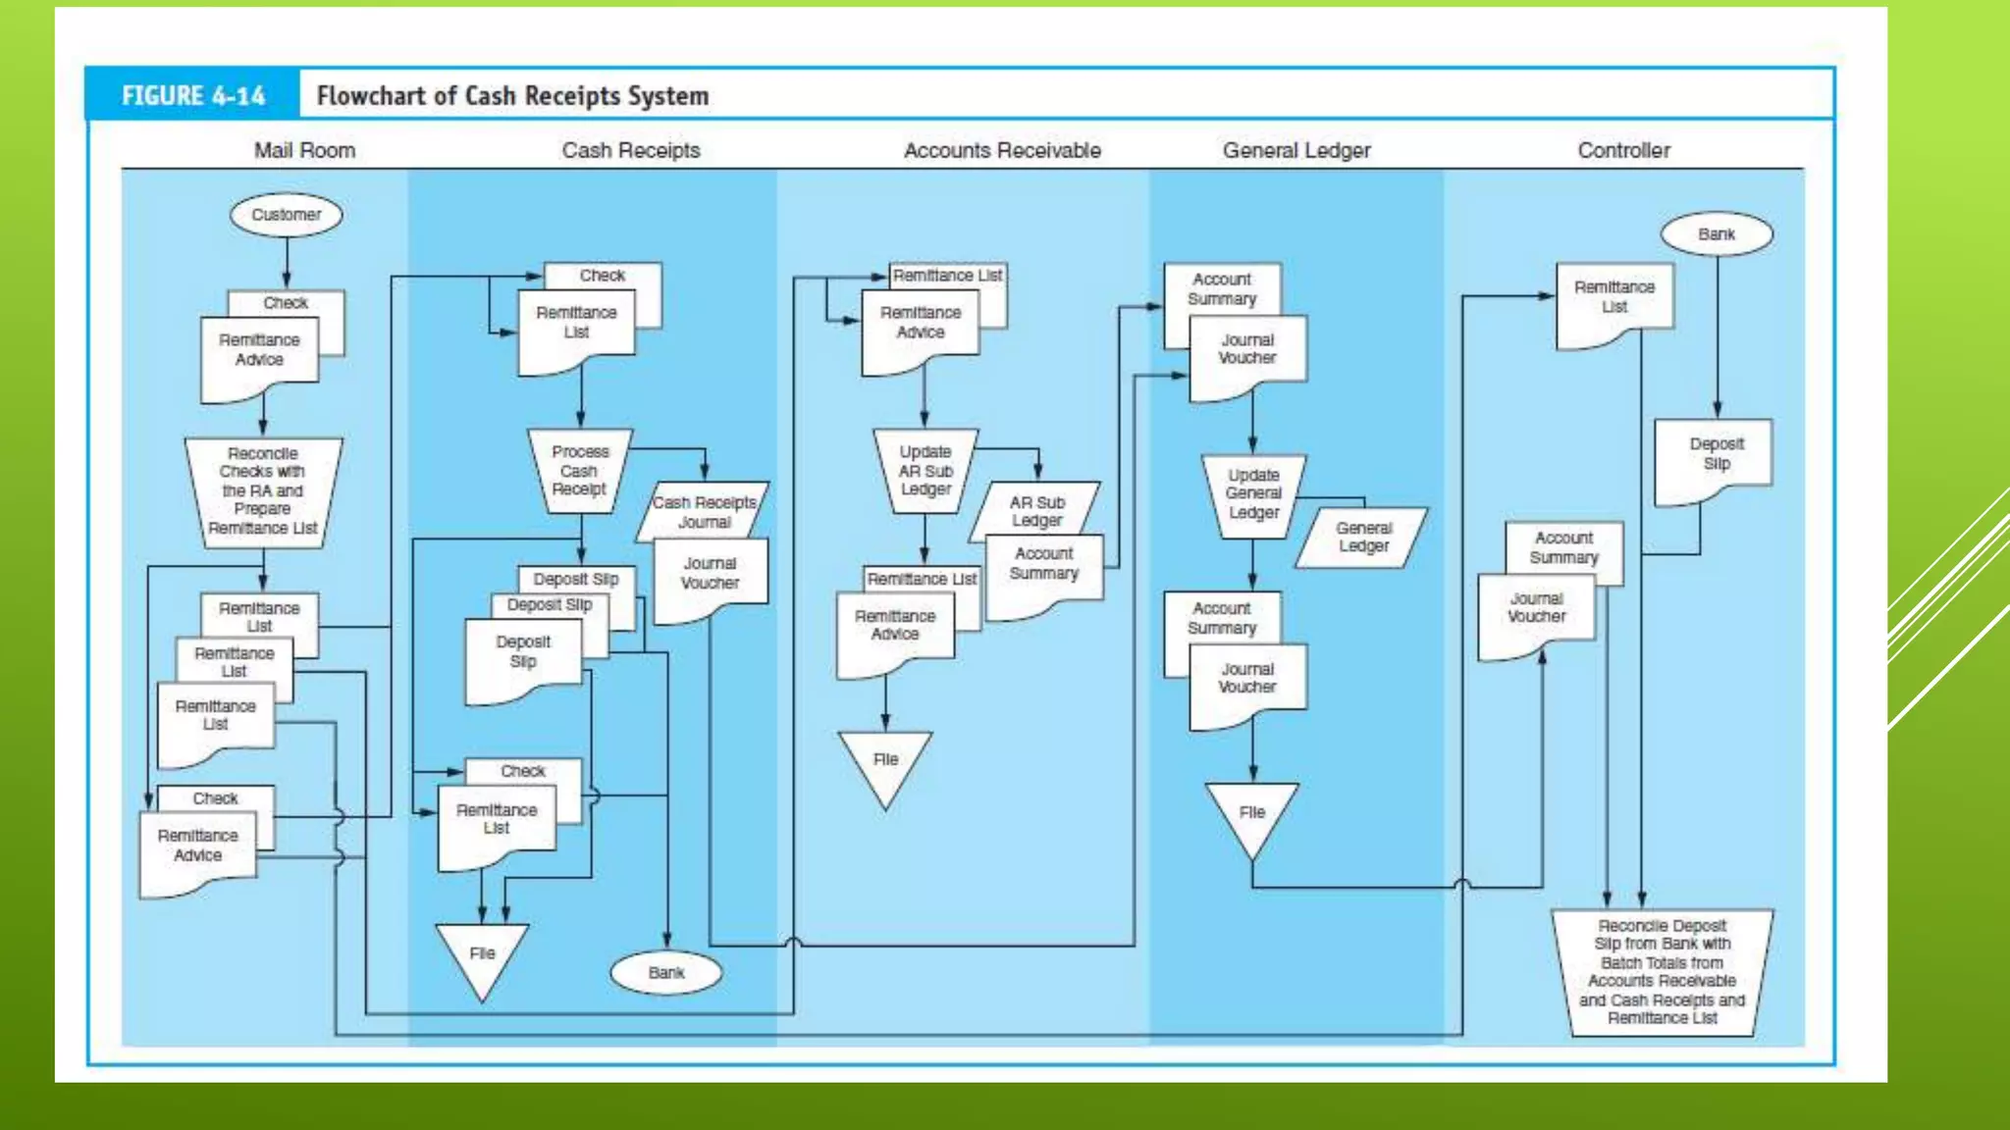Click the Bank oval in Cash Receipts column
This screenshot has width=2010, height=1130.
(x=665, y=972)
